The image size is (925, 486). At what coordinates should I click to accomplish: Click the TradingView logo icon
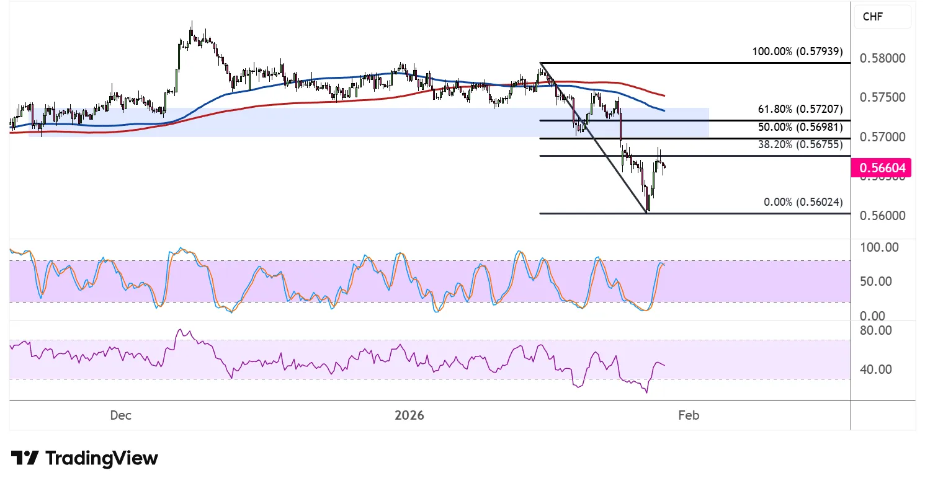[x=25, y=459]
